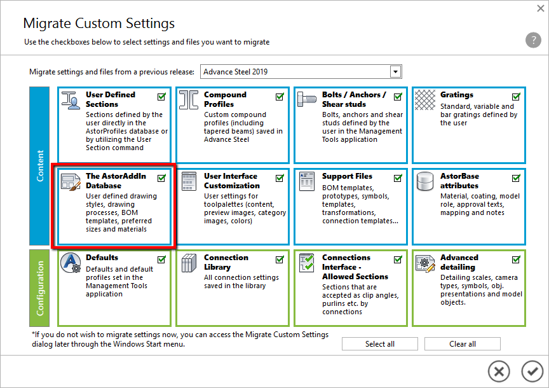Click the Gratings mesh icon
Image resolution: width=549 pixels, height=388 pixels.
click(x=424, y=99)
